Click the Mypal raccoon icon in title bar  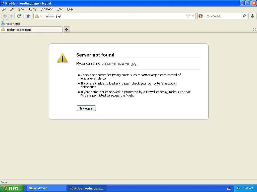[3, 3]
